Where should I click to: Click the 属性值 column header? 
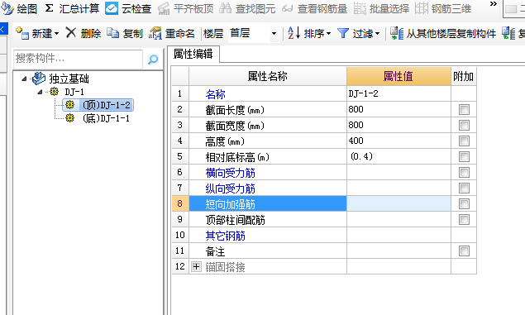pos(399,76)
